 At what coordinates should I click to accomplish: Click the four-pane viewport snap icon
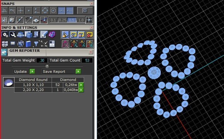coord(4,20)
